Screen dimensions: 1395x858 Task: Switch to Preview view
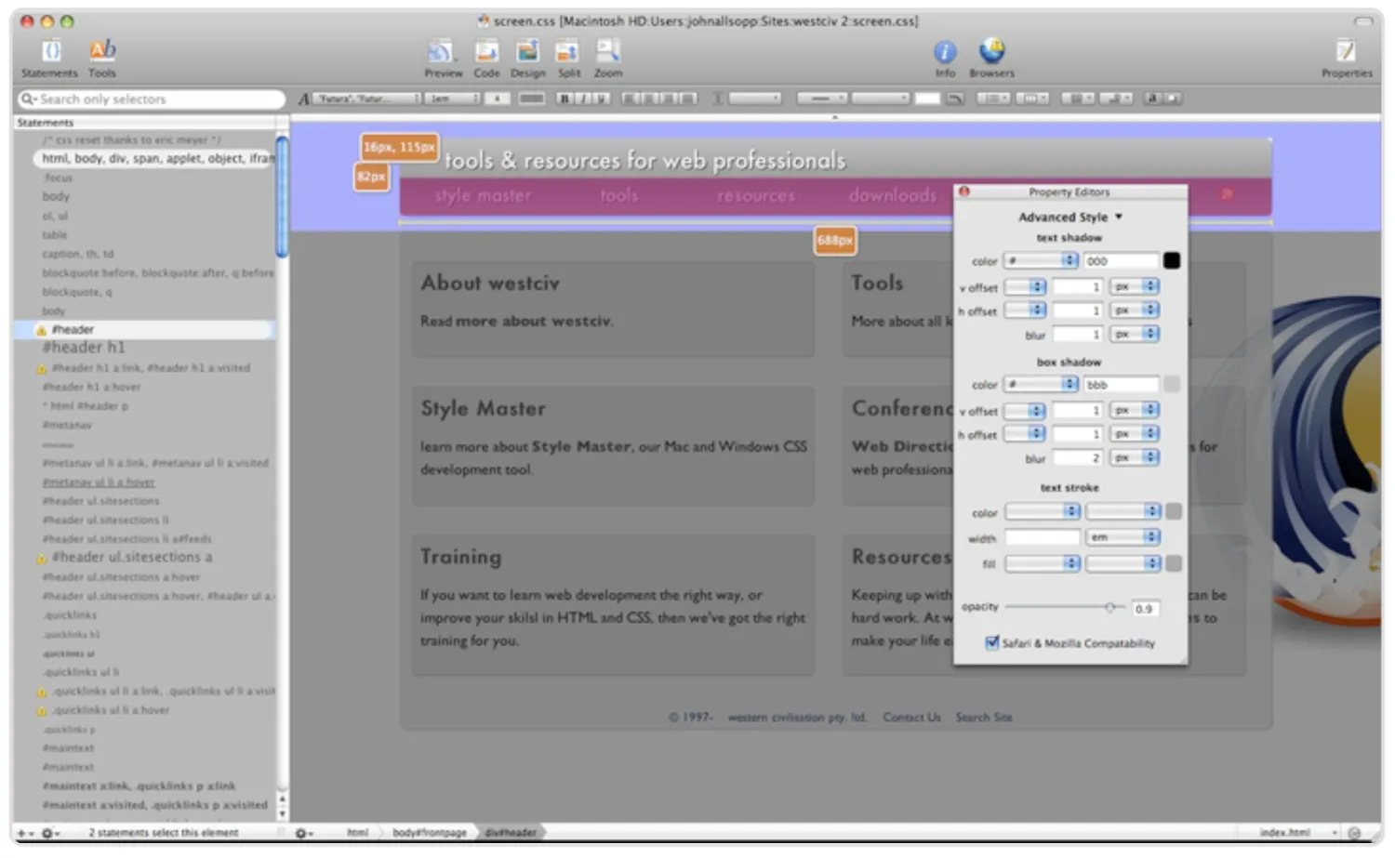tap(442, 52)
